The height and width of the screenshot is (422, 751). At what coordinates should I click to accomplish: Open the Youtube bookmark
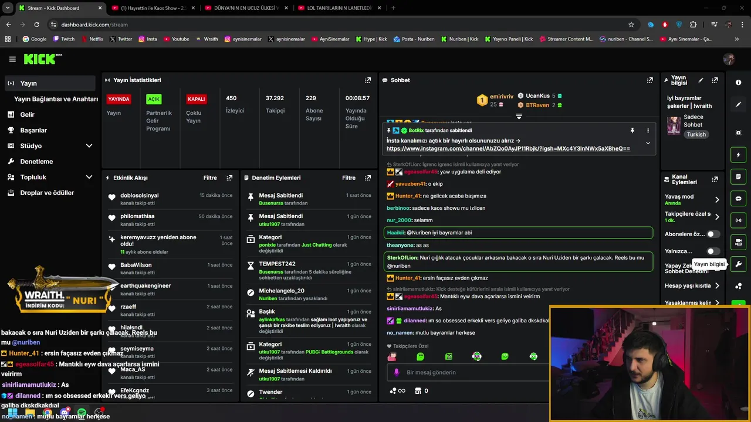pos(177,39)
